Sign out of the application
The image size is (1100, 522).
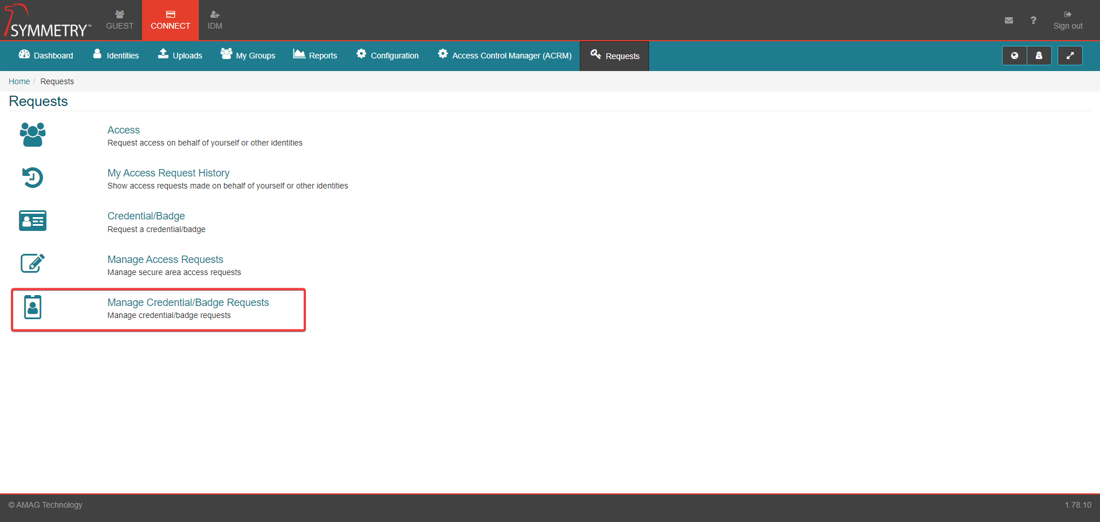click(x=1067, y=21)
